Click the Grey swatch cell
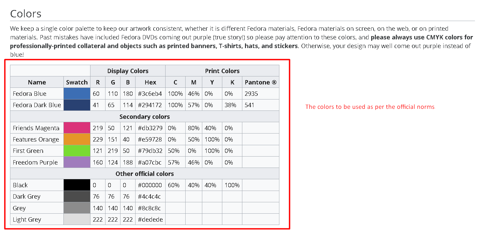The image size is (488, 235). (77, 208)
